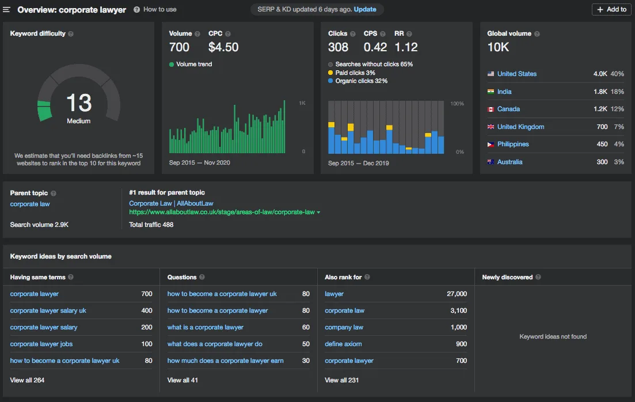Open United Kingdom country link
Screen dimensions: 635x402
click(521, 127)
